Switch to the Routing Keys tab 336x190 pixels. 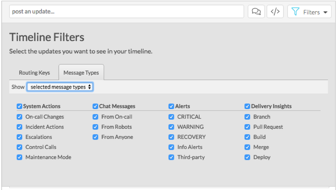click(x=34, y=73)
